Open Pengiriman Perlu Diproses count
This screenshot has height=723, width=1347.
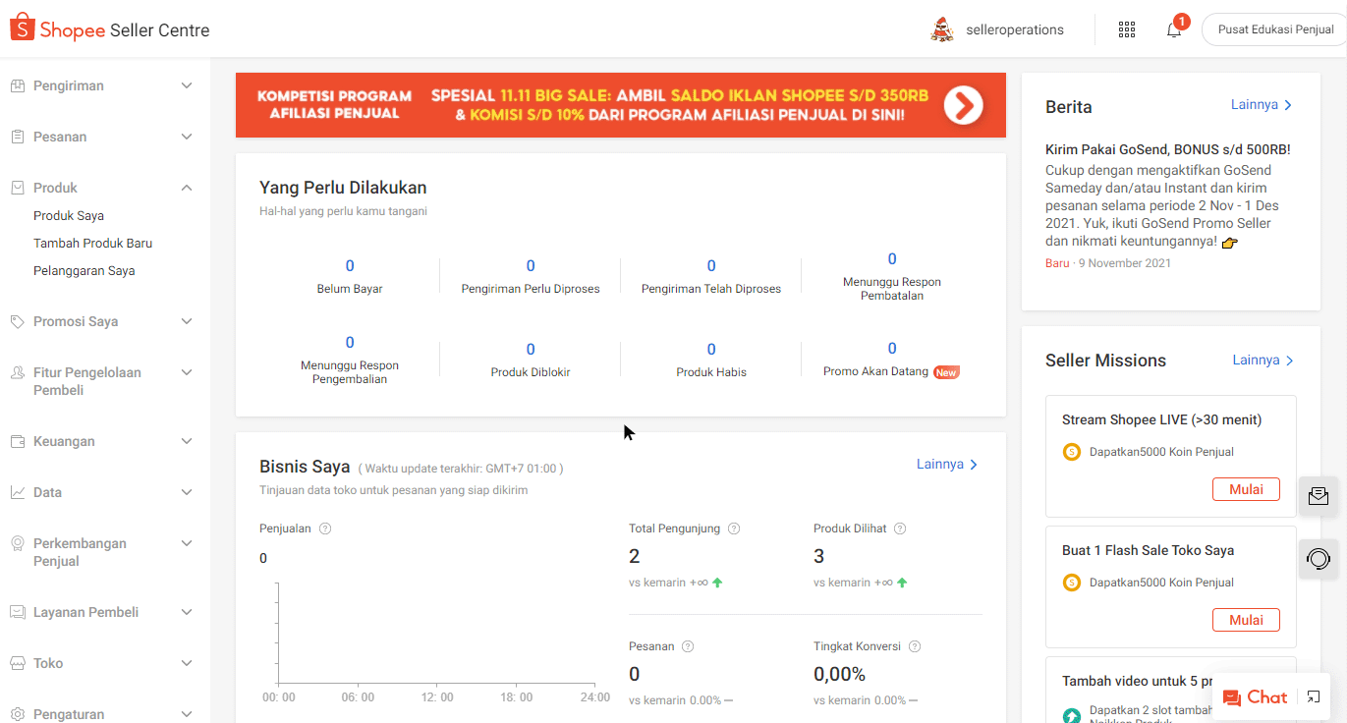click(531, 266)
